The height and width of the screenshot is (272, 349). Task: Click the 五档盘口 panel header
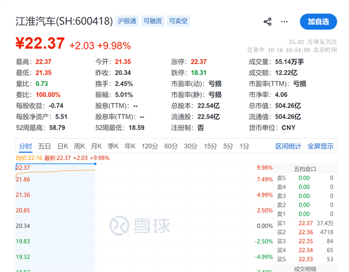pyautogui.click(x=305, y=169)
